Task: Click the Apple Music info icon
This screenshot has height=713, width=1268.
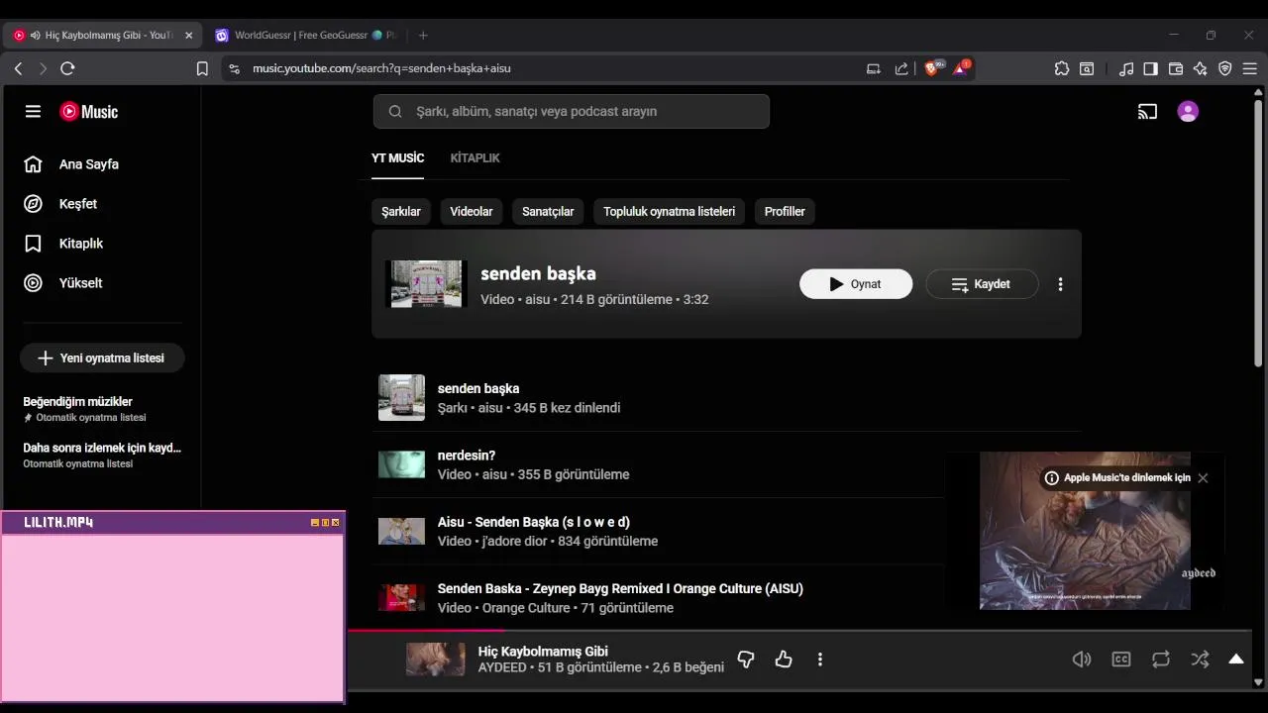Action: 1052,478
